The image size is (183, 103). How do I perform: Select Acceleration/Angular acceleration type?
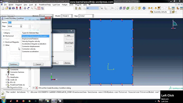coord(34,44)
